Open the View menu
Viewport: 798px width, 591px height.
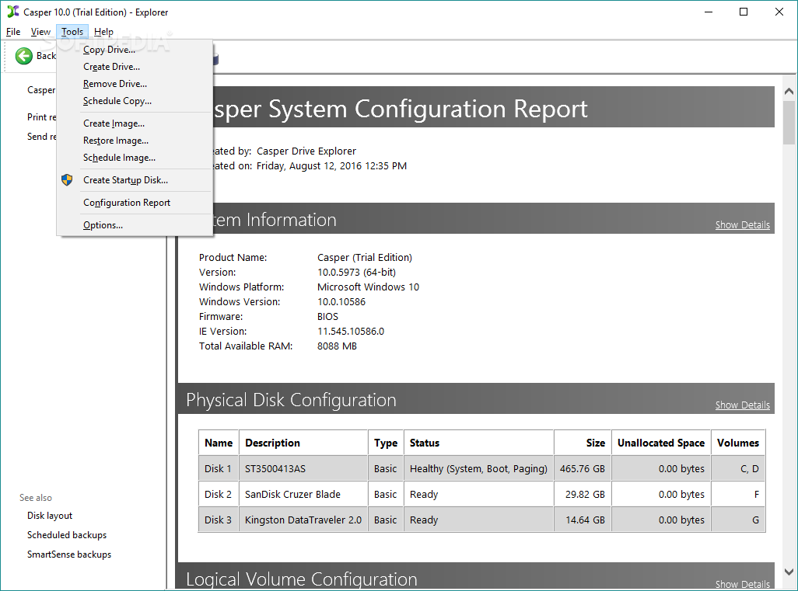coord(40,32)
